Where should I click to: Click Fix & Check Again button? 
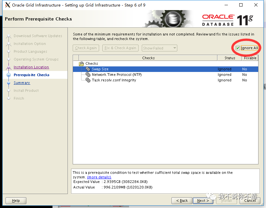coord(120,48)
